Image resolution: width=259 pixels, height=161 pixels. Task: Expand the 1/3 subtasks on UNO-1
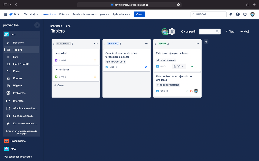coord(179,66)
